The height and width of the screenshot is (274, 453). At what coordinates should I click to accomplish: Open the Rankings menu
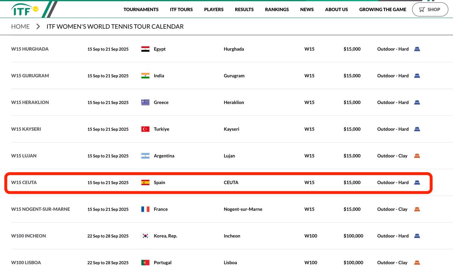[x=277, y=10]
